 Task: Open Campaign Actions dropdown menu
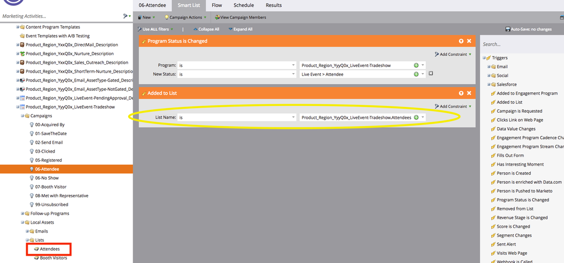coord(185,17)
